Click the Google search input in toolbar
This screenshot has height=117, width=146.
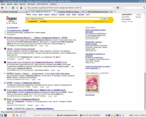(x=132, y=8)
